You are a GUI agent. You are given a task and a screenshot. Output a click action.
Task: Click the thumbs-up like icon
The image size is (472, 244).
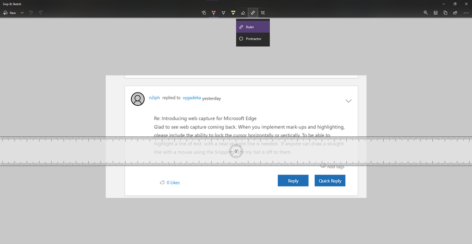coord(162,182)
